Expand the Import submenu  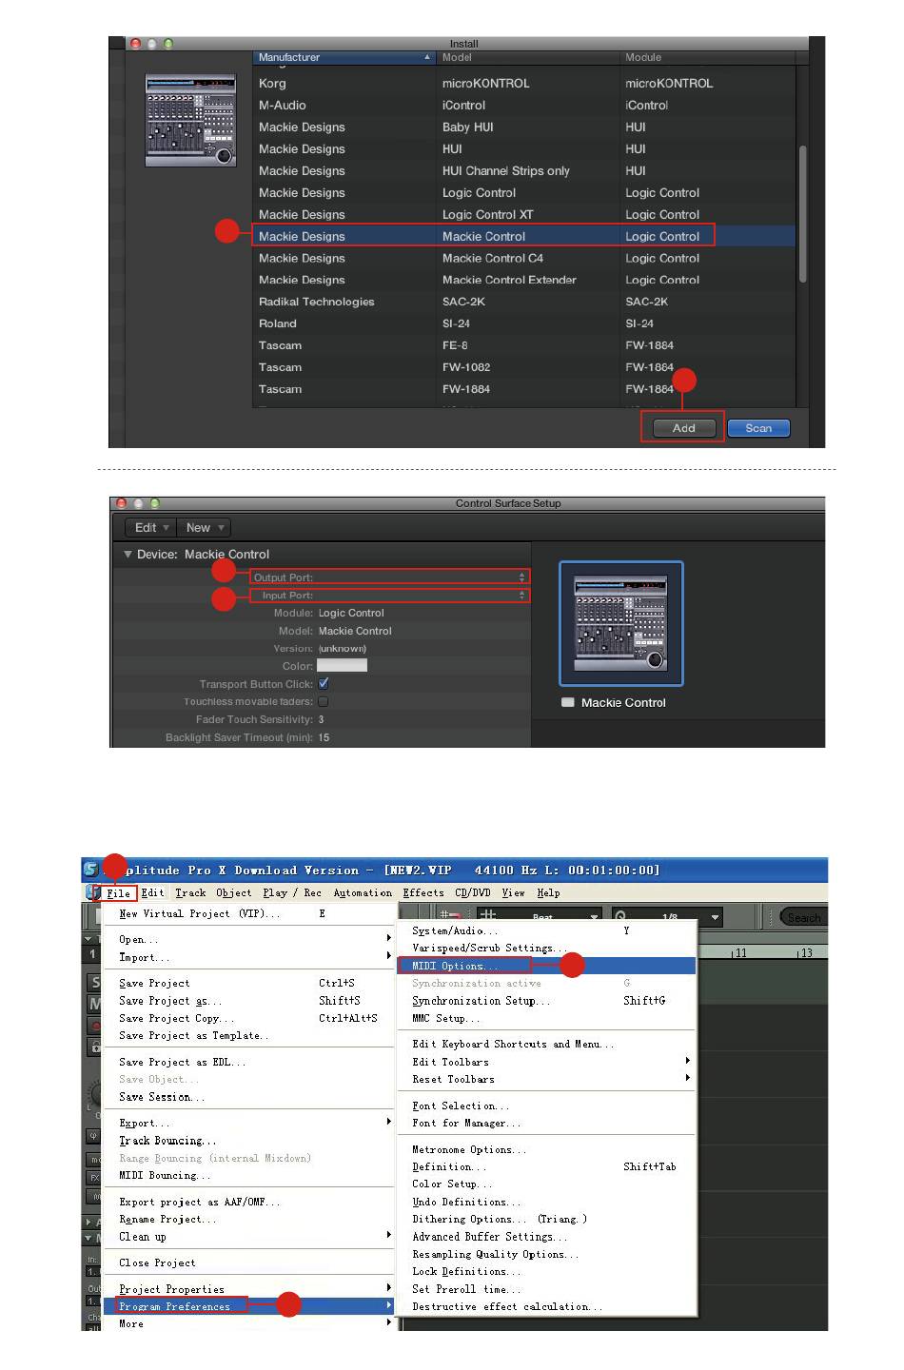tap(249, 957)
